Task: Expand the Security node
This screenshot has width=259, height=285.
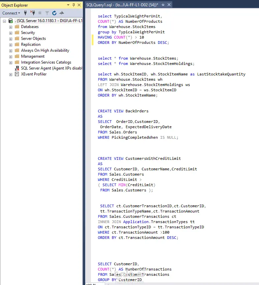Action: (11, 33)
